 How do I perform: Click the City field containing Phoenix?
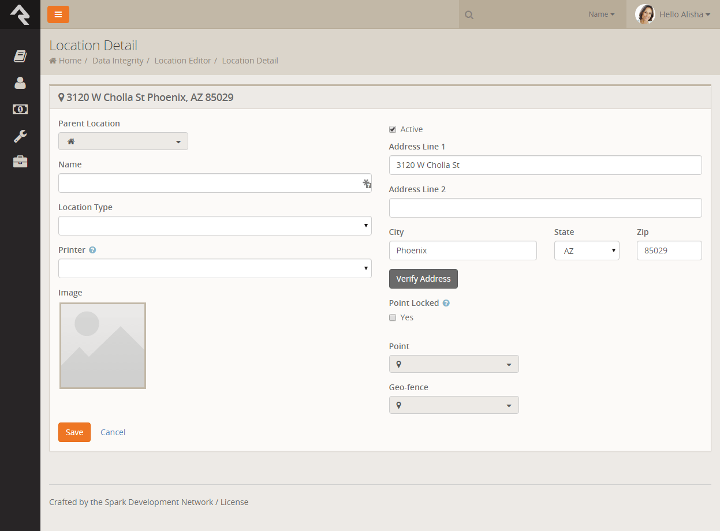click(463, 250)
